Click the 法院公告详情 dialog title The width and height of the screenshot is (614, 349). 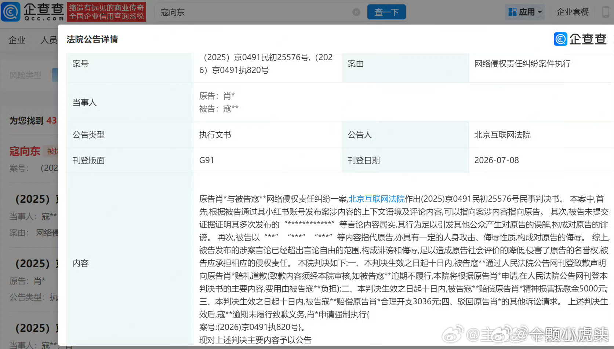[92, 40]
